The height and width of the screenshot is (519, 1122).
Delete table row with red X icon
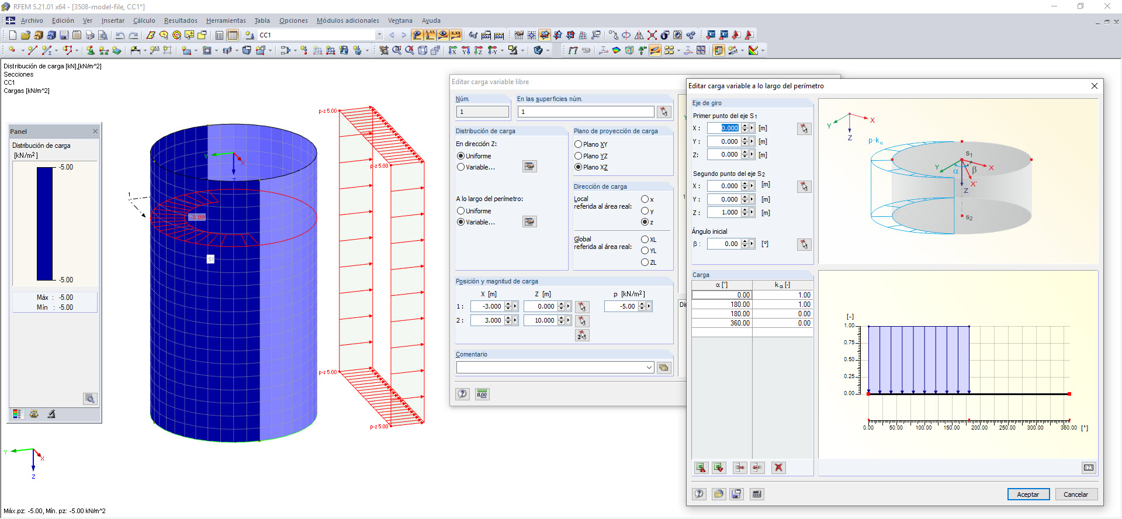pos(778,468)
